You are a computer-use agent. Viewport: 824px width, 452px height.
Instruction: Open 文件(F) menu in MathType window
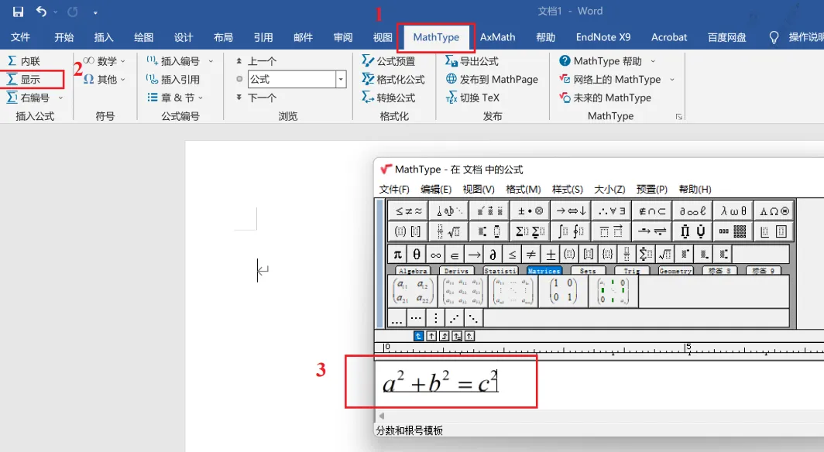click(394, 190)
